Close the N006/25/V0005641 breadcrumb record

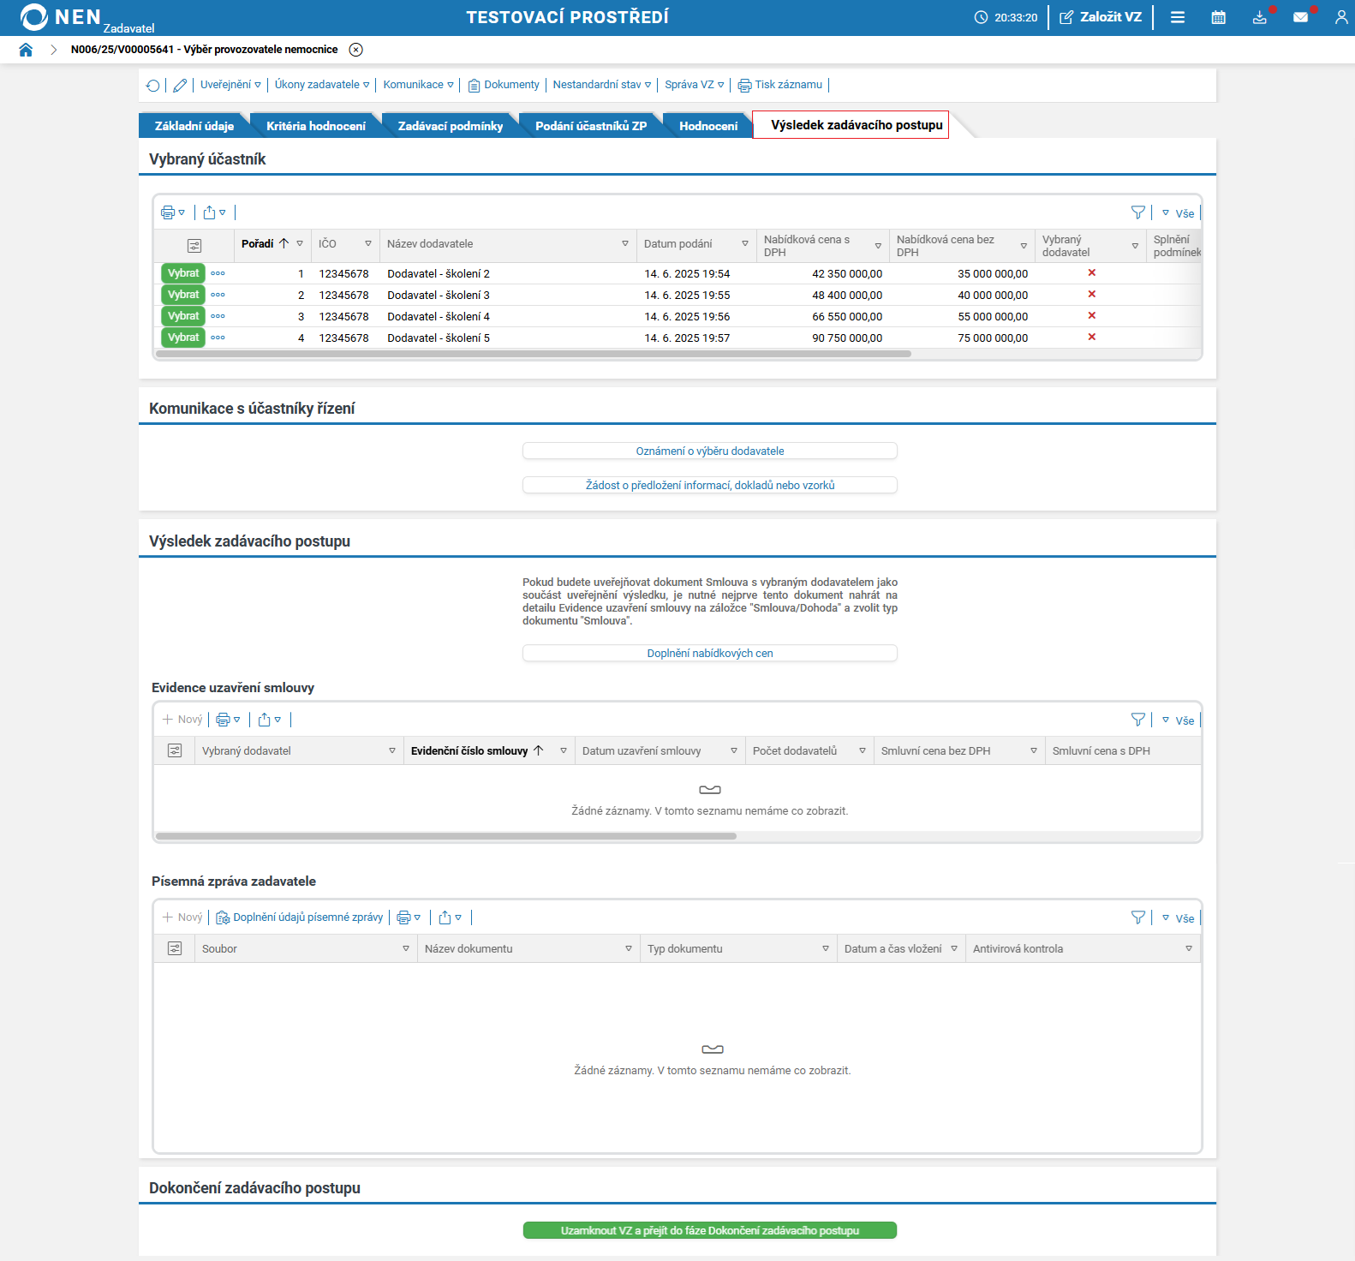coord(356,50)
